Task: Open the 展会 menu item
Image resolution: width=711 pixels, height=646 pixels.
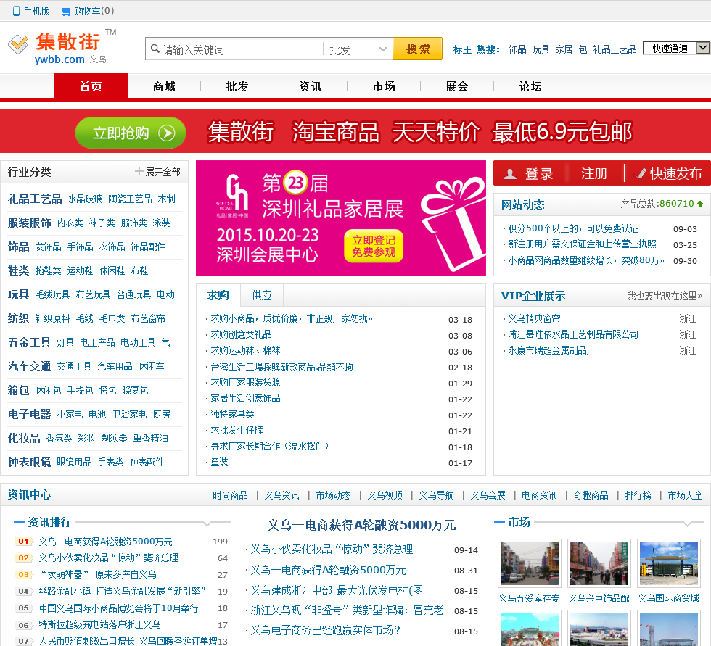Action: coord(457,86)
